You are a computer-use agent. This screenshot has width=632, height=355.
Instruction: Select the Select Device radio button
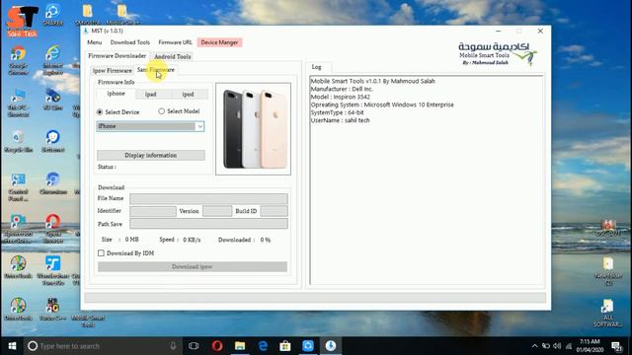coord(100,111)
